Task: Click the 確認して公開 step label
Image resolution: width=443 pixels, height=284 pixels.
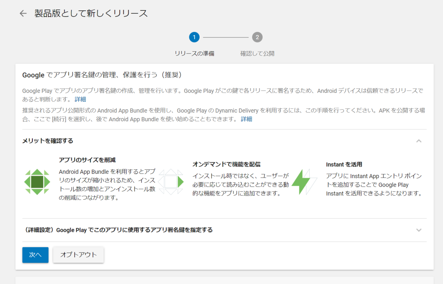Action: pyautogui.click(x=257, y=53)
